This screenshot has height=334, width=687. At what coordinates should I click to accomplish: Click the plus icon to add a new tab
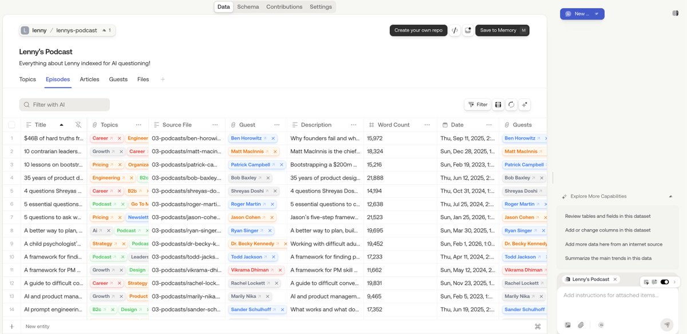point(163,79)
